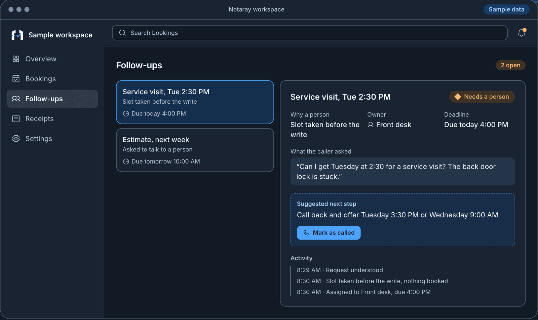Viewport: 538px width, 320px height.
Task: Click the Assigned to Front desk activity entry
Action: (x=364, y=292)
